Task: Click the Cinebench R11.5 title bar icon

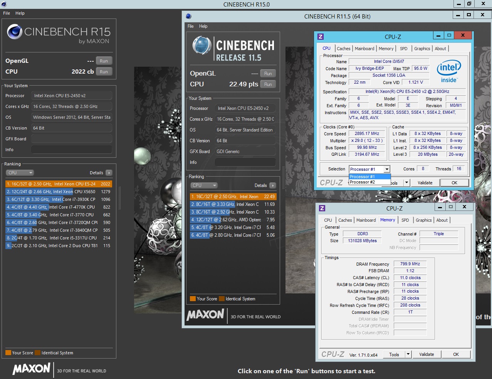Action: [x=188, y=16]
